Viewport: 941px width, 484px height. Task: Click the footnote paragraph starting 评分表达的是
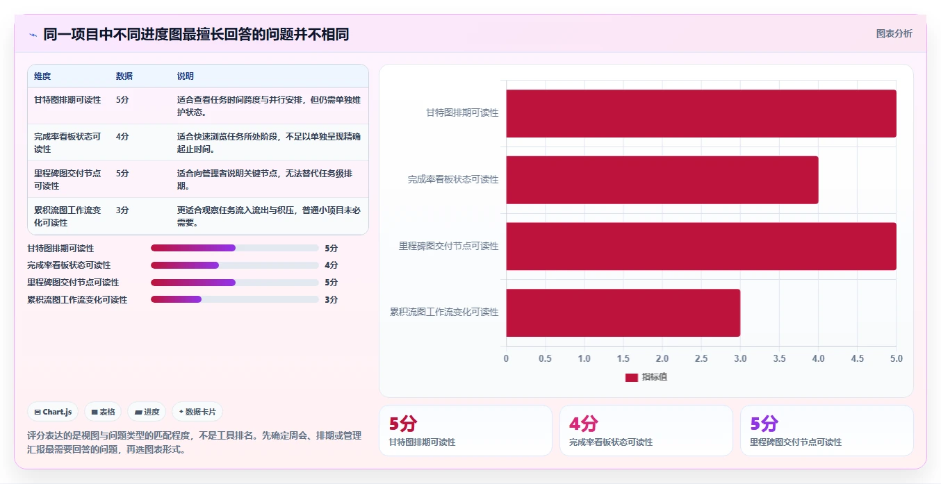pyautogui.click(x=195, y=442)
